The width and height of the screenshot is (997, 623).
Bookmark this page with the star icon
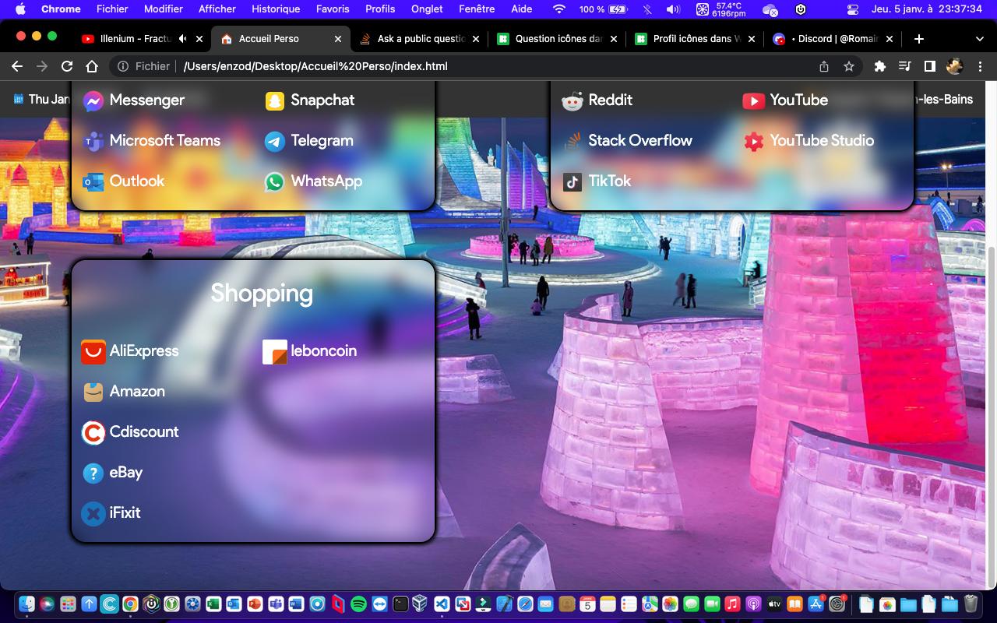click(849, 66)
